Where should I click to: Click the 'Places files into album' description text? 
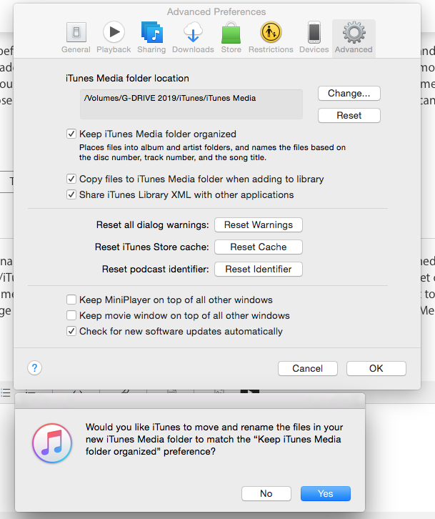(212, 152)
